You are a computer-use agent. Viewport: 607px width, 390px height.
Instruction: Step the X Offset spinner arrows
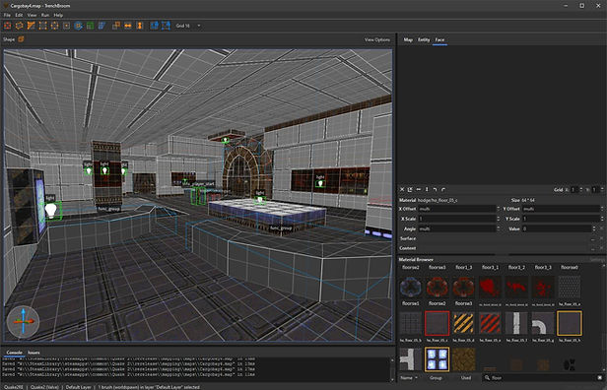498,209
